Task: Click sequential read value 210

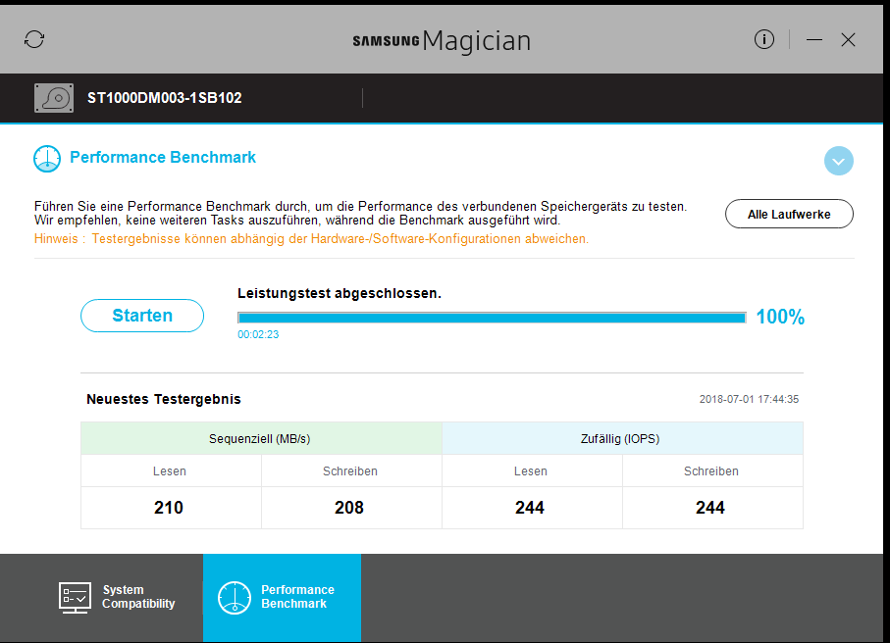Action: click(169, 508)
